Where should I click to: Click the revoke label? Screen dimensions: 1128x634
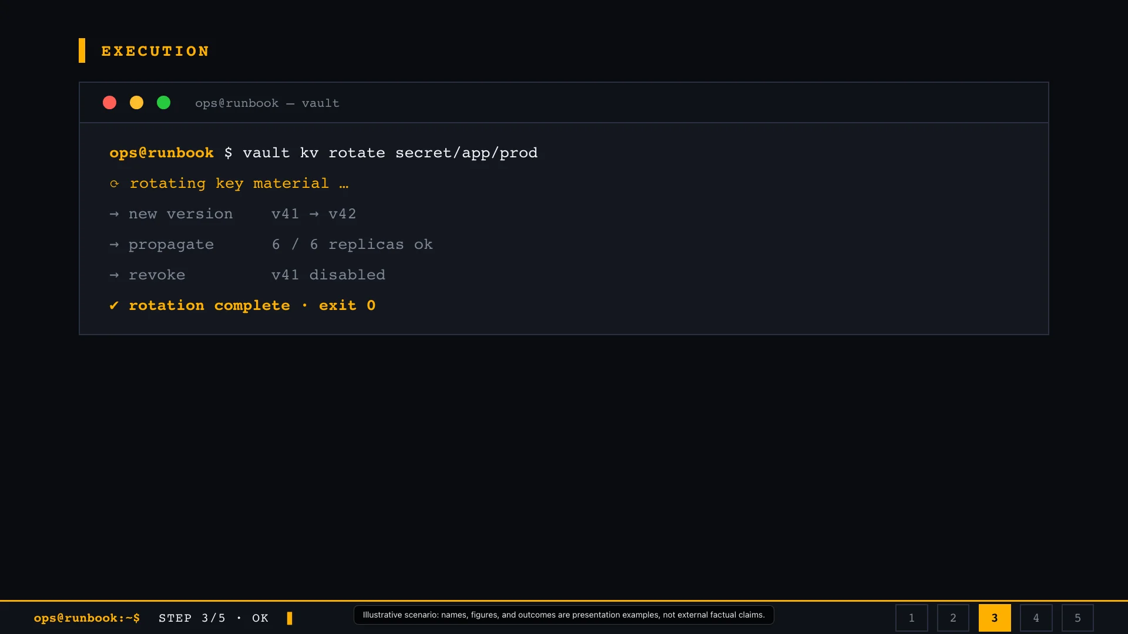157,275
